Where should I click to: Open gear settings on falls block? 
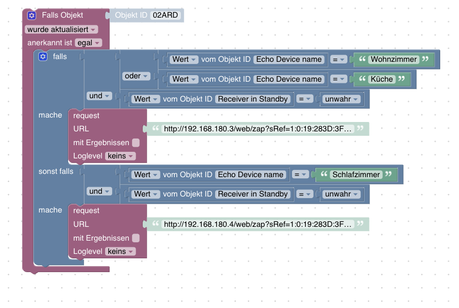[43, 56]
